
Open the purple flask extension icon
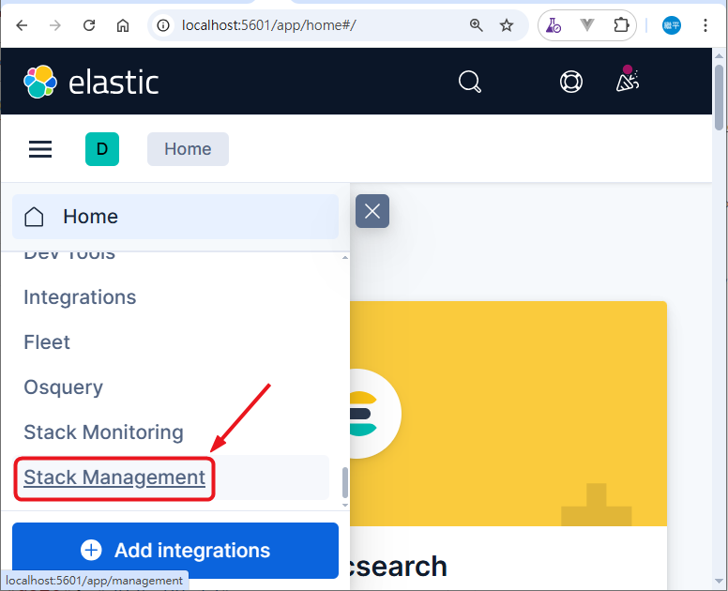[553, 25]
